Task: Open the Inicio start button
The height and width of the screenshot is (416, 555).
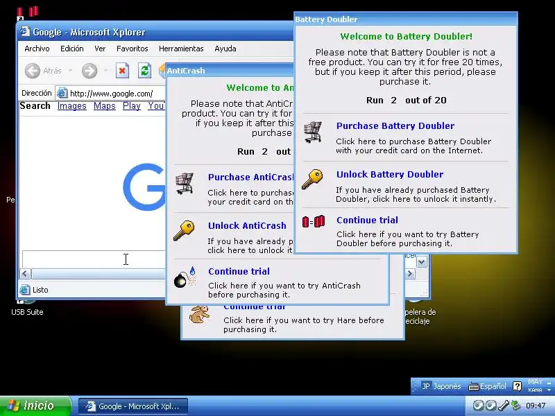Action: click(x=35, y=406)
